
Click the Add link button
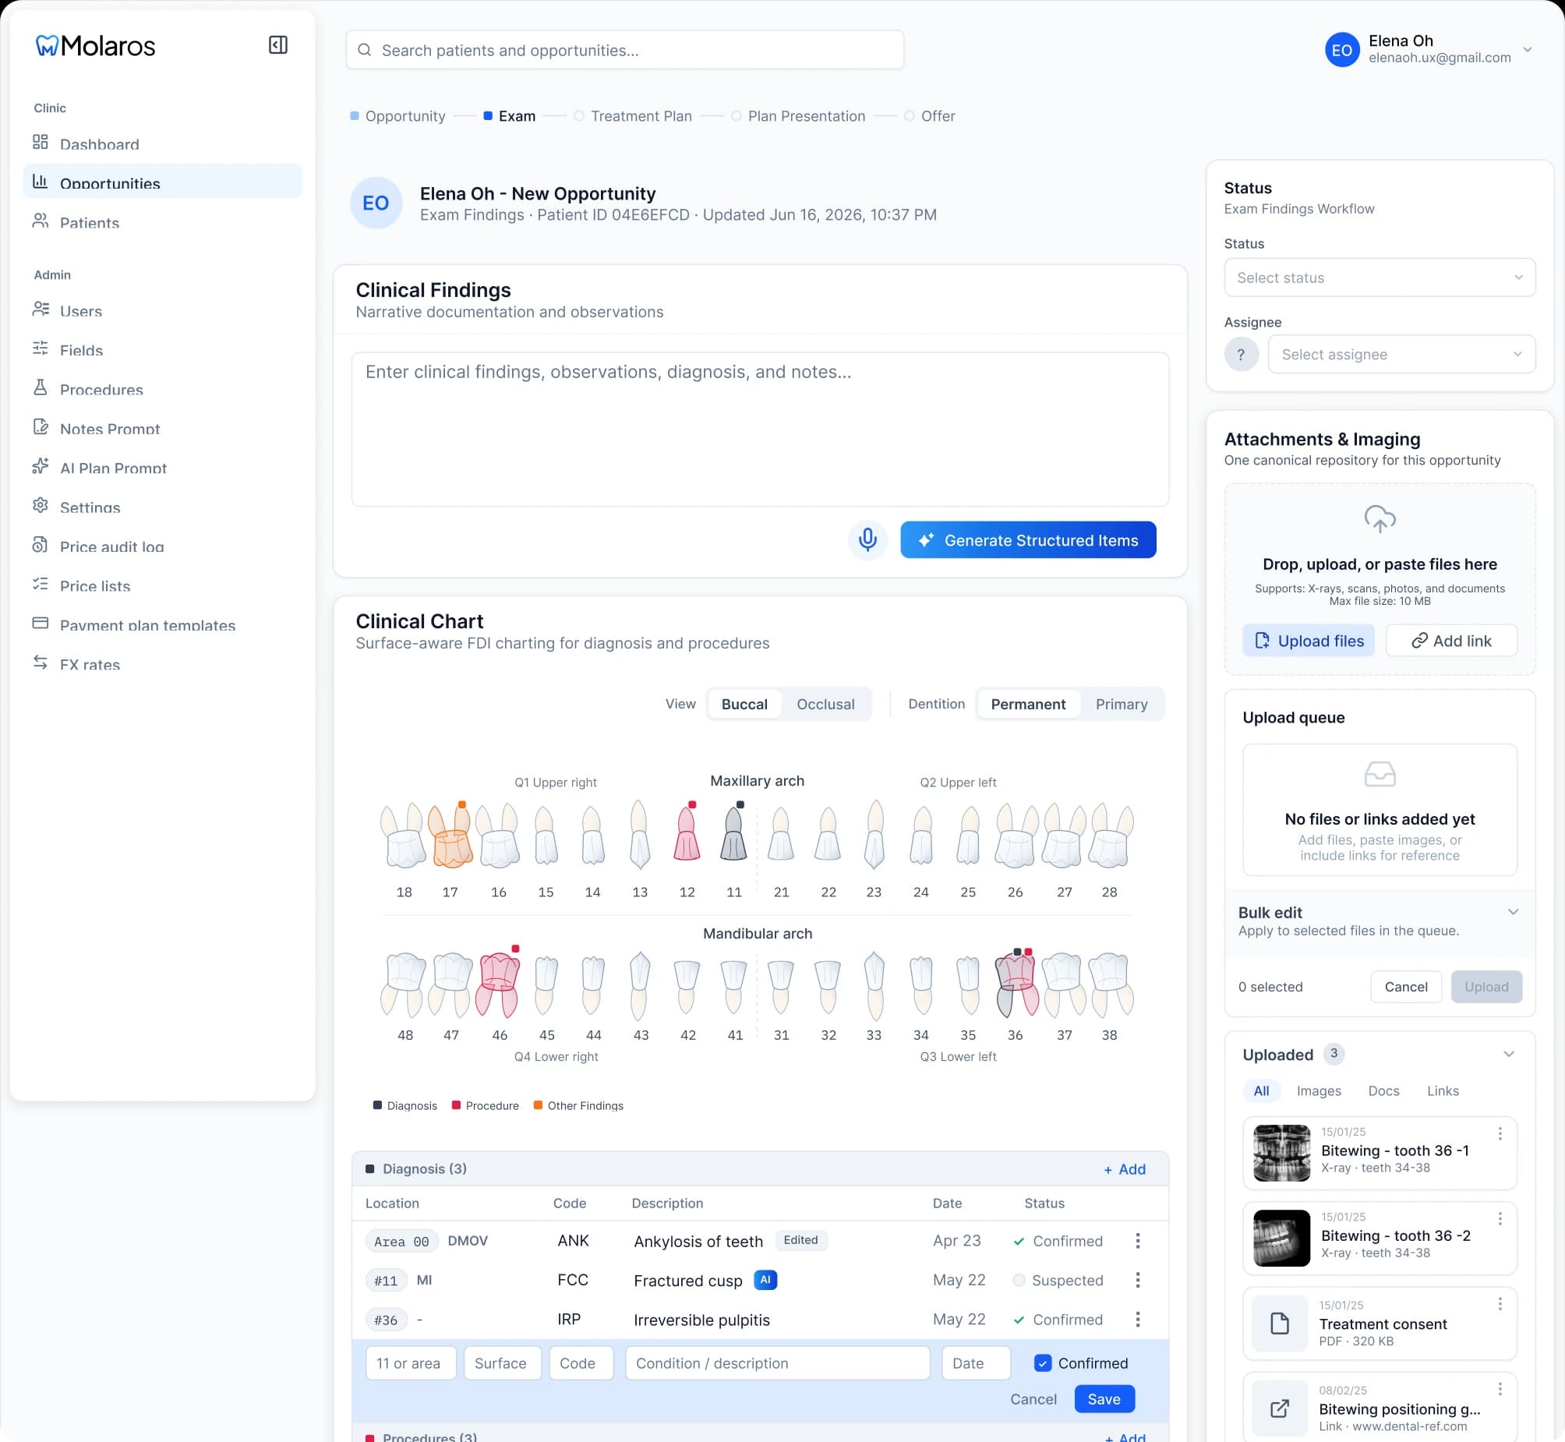pos(1450,641)
